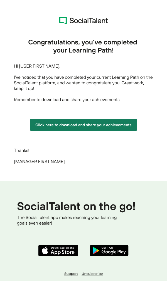Tap the 'Google Play' text in the badge

[114, 252]
